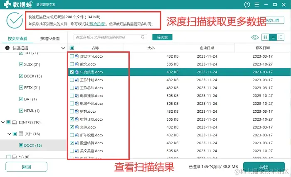Click the Word icon of 电影推荐.docx
This screenshot has width=291, height=177.
[76, 96]
